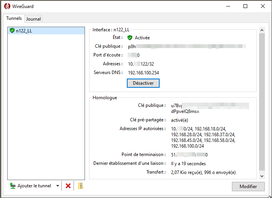Export all tunnels to a zip archive
This screenshot has width=272, height=198.
[x=80, y=186]
